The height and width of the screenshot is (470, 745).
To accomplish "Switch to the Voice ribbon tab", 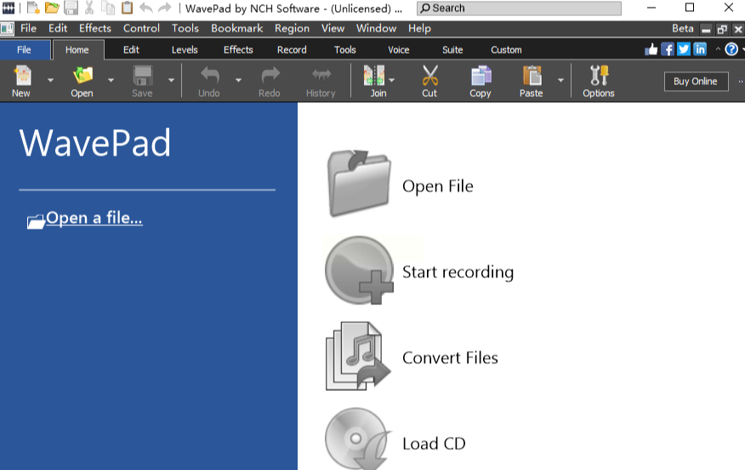I will click(x=398, y=49).
